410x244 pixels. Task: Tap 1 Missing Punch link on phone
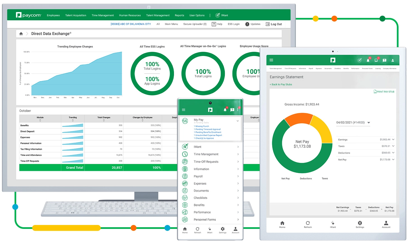click(x=201, y=126)
